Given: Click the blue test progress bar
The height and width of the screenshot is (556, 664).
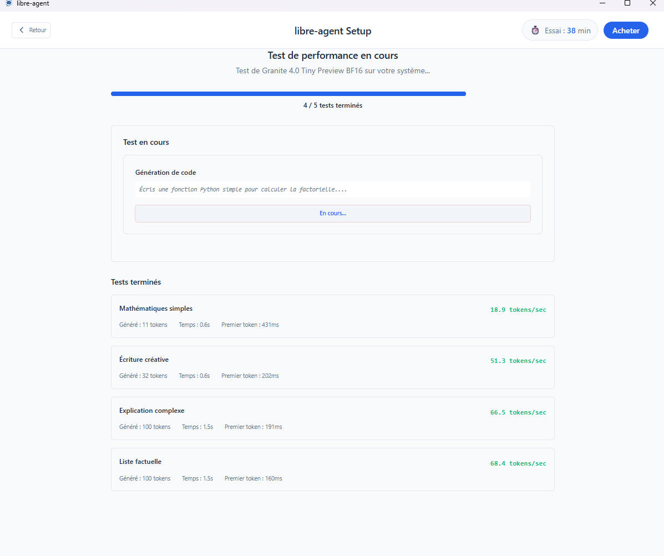Looking at the screenshot, I should (x=288, y=94).
